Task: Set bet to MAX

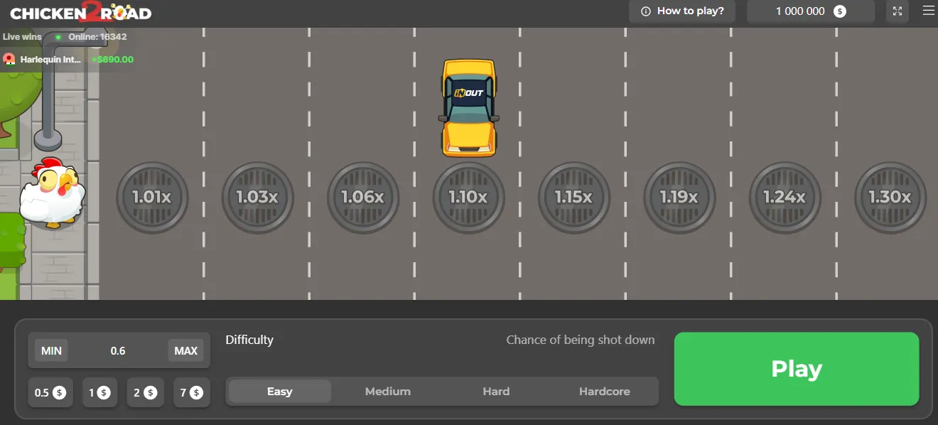Action: click(x=185, y=350)
